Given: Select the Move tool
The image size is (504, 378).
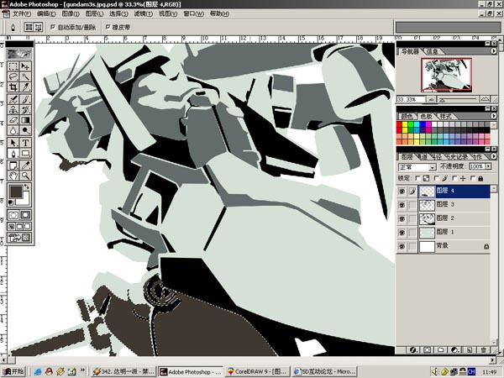Looking at the screenshot, I should pos(25,66).
